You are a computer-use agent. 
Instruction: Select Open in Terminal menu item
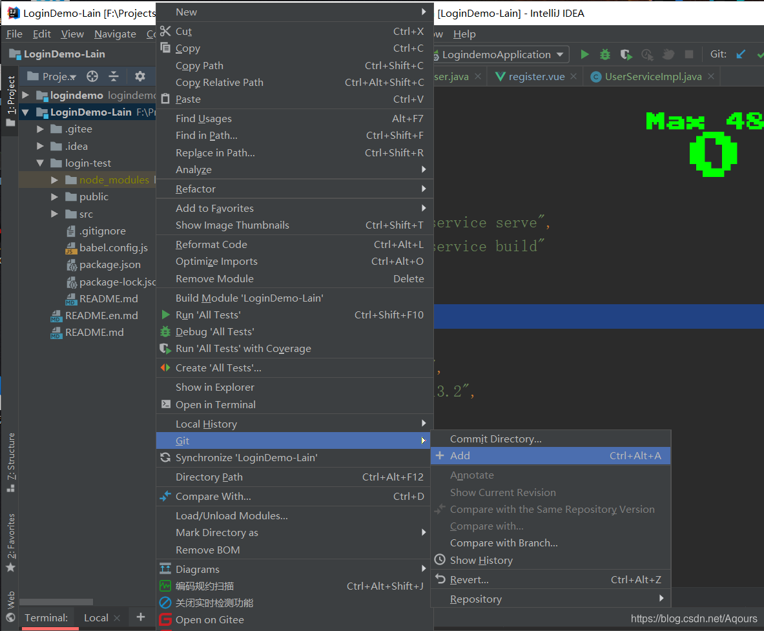click(293, 404)
